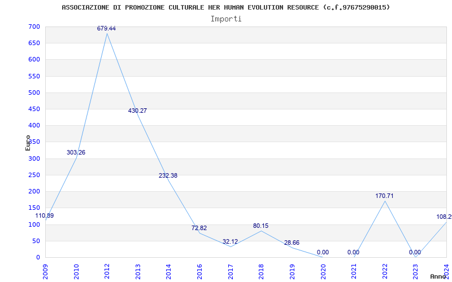452x282 pixels.
Task: Click the 500 y-axis tick label
Action: (34, 92)
